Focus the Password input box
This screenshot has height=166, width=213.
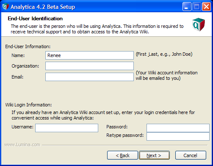[x=178, y=128]
